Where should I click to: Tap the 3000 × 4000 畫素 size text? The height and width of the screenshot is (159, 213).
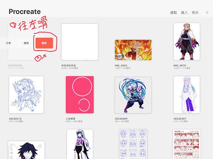74,122
